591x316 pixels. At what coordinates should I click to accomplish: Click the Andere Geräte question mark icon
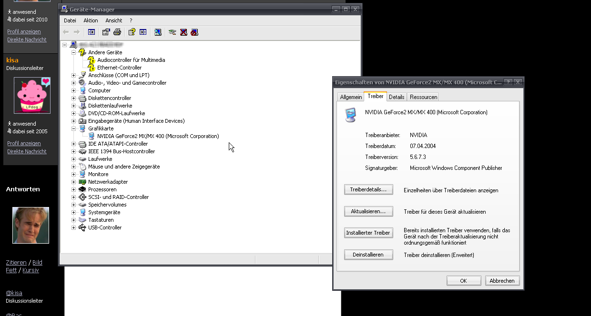[x=82, y=52]
